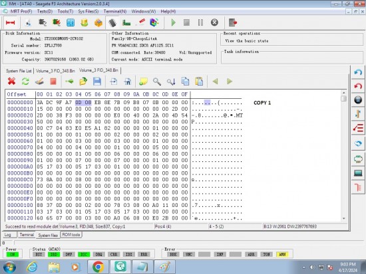Open the Tests(D) menu
Image resolution: width=366 pixels, height=274 pixels.
point(45,11)
